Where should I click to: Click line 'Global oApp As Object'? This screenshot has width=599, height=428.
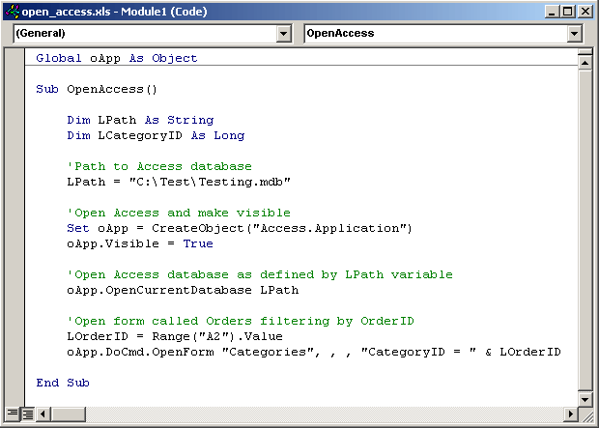point(117,58)
